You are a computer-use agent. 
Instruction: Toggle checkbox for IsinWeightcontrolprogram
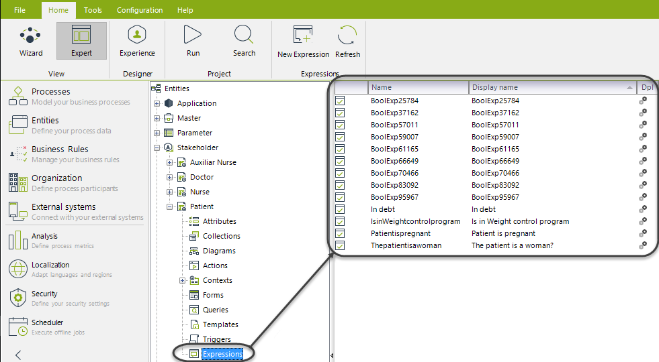tap(340, 221)
